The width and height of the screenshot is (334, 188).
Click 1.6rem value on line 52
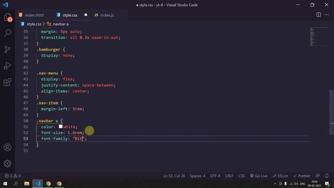pos(75,133)
